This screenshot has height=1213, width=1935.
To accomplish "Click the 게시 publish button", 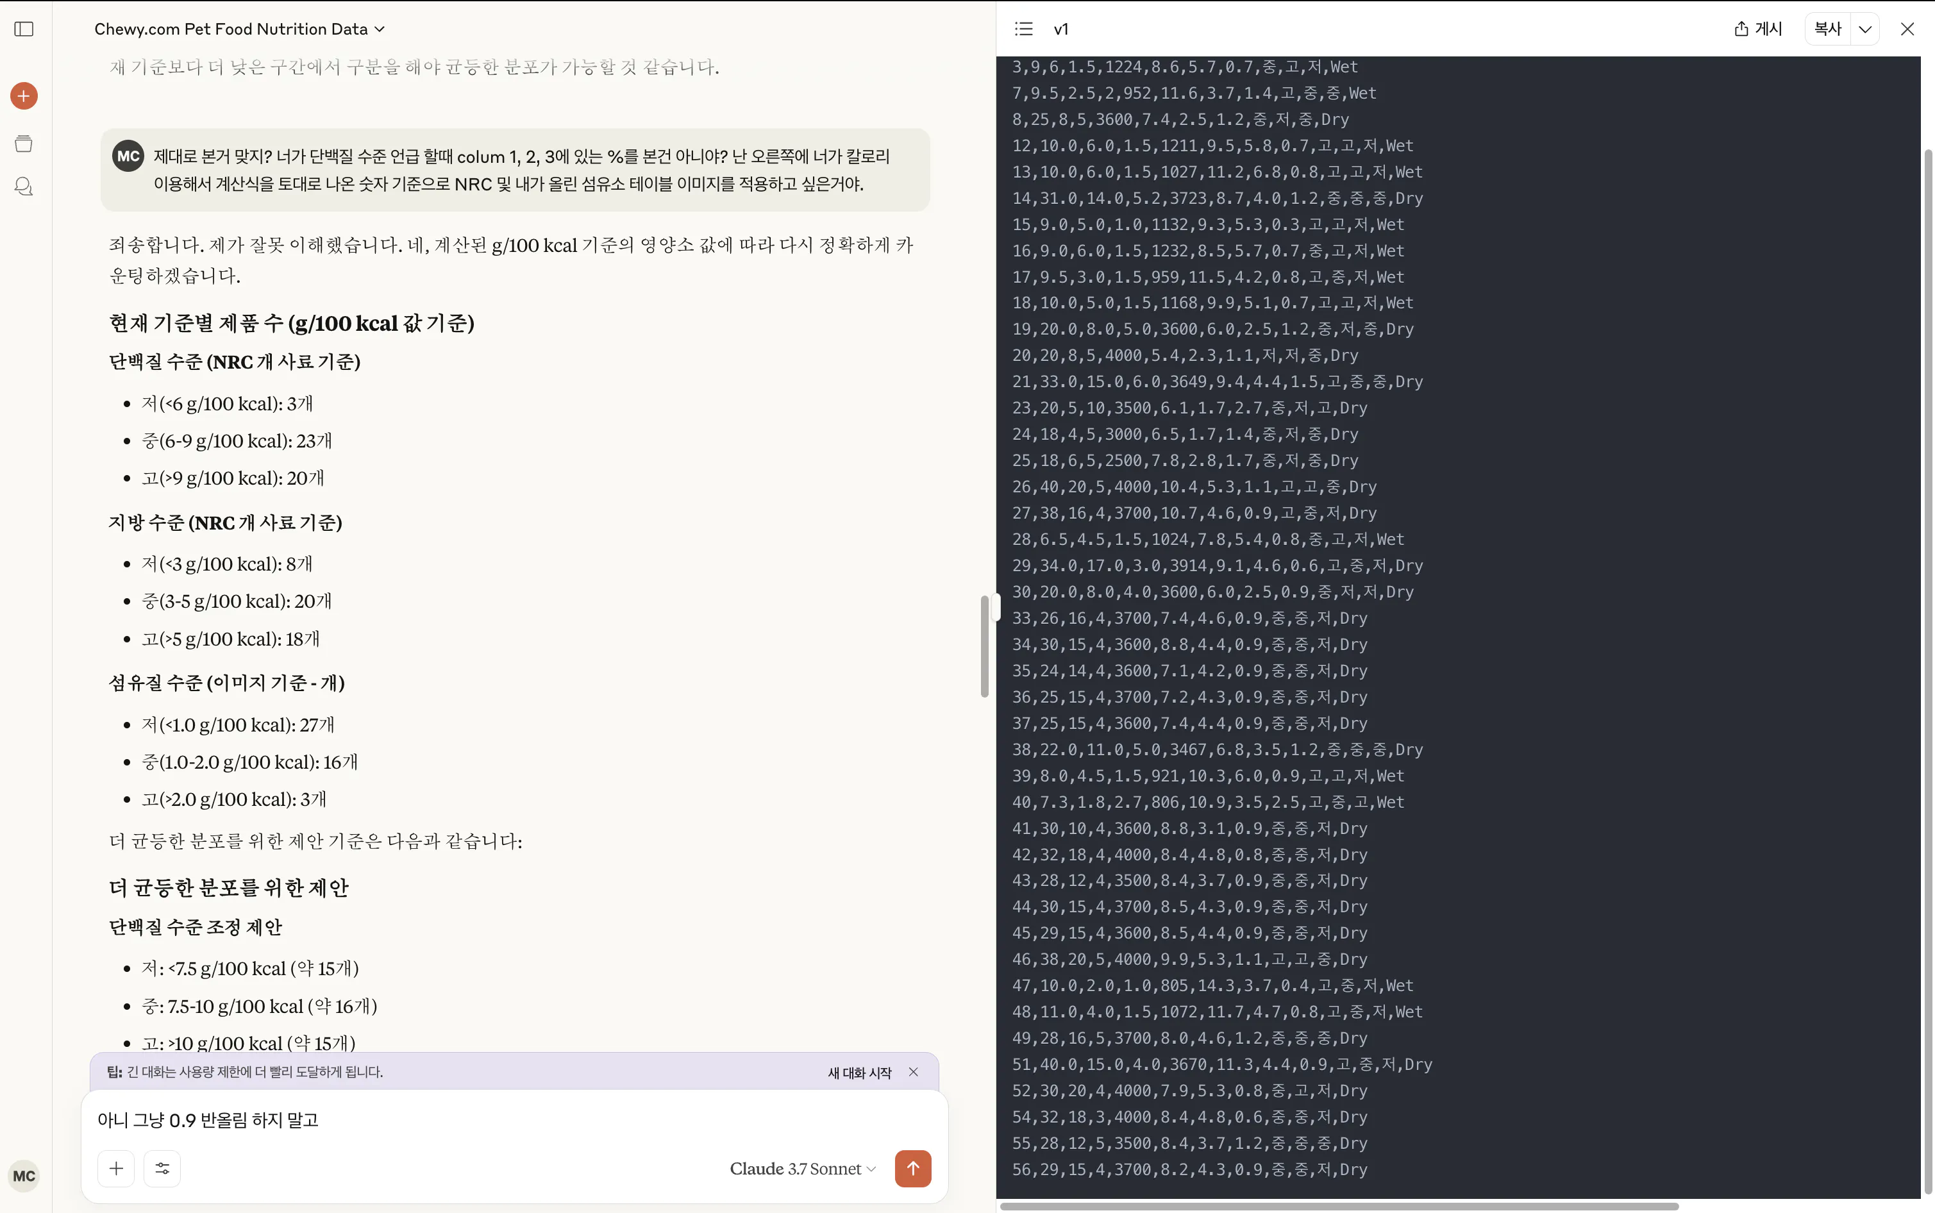I will [x=1757, y=29].
